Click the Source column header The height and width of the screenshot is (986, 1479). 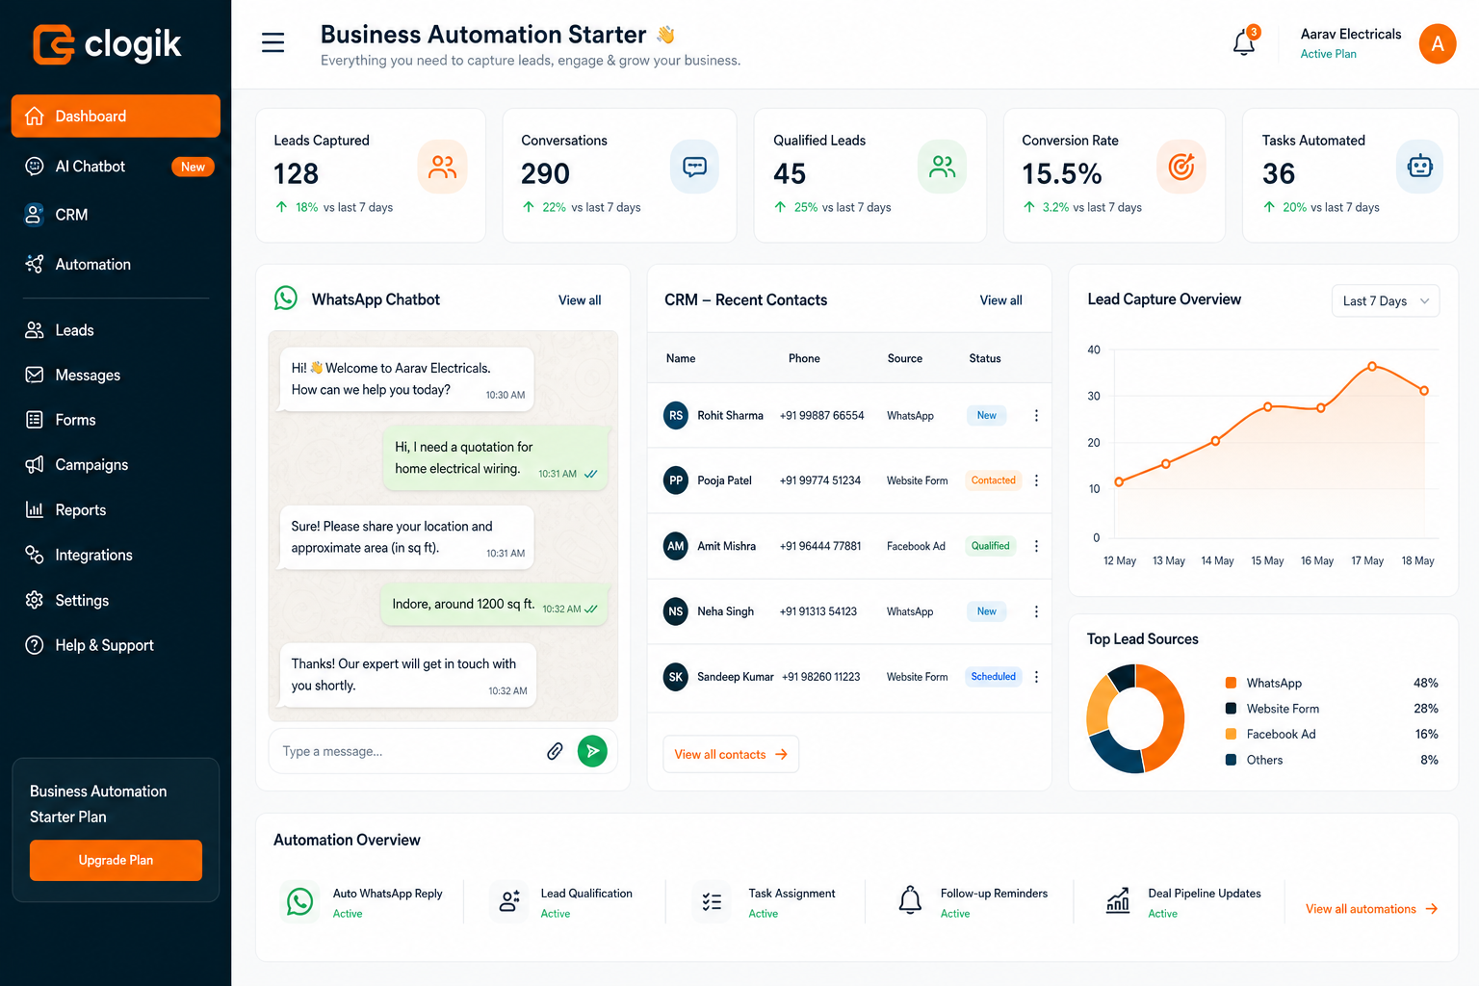904,358
